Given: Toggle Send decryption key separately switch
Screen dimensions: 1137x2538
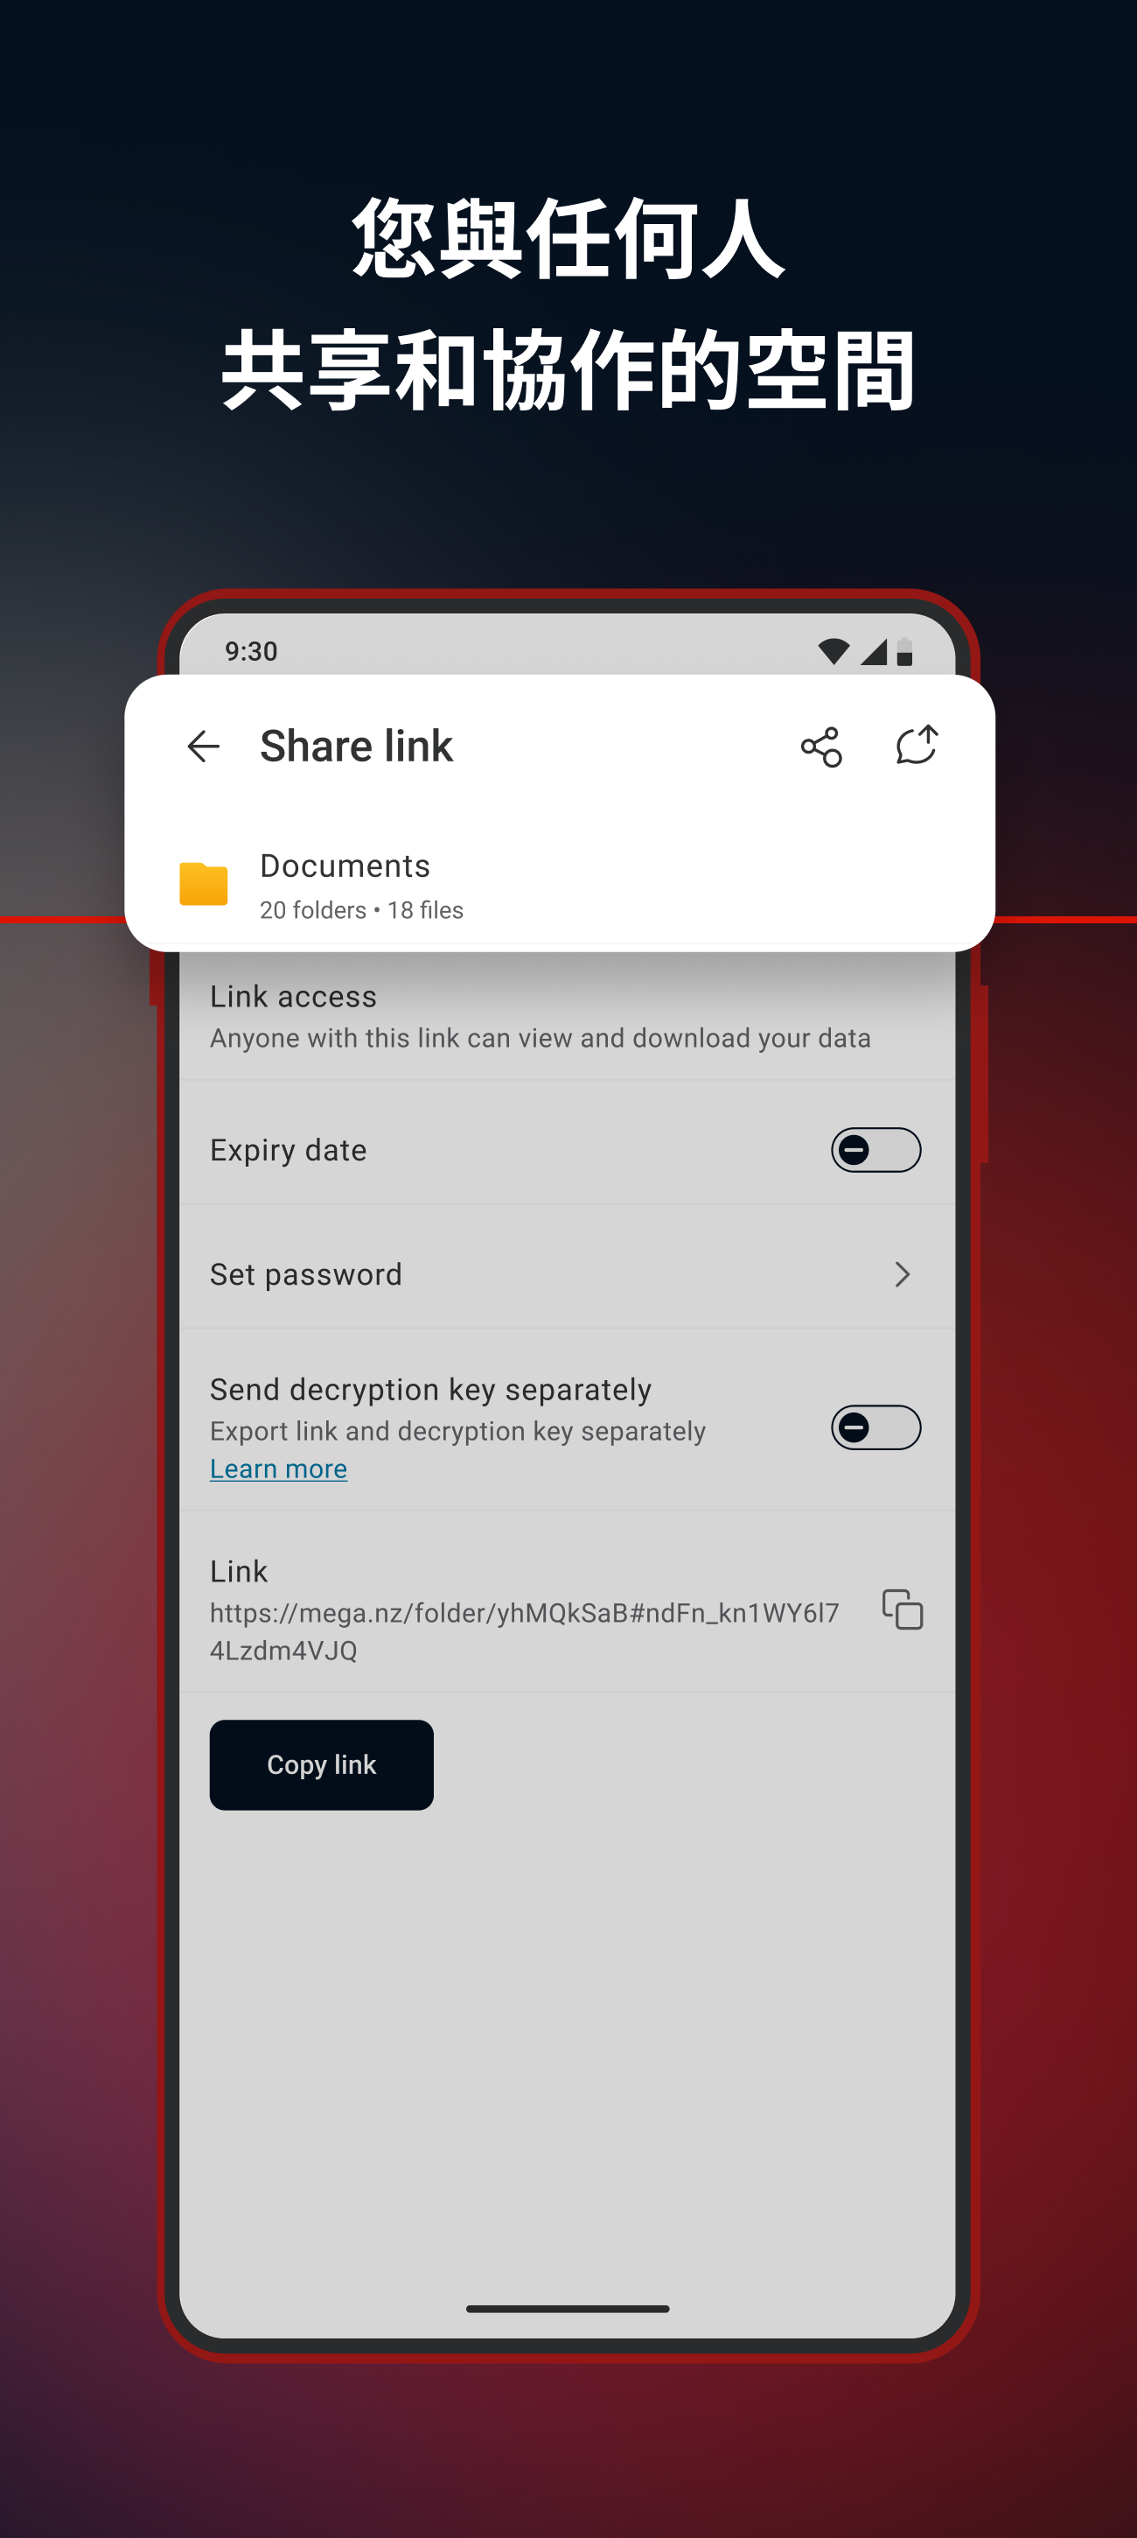Looking at the screenshot, I should (x=875, y=1427).
